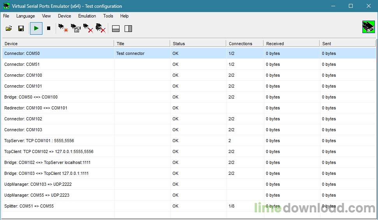Open the Emulation menu
This screenshot has height=220, width=378.
tap(87, 16)
